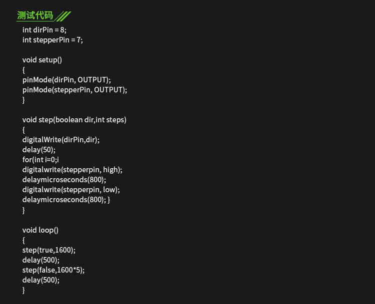This screenshot has width=375, height=304.
Task: Click the "delaymicroseconds(800); }" line ending with brace
Action: click(x=66, y=200)
